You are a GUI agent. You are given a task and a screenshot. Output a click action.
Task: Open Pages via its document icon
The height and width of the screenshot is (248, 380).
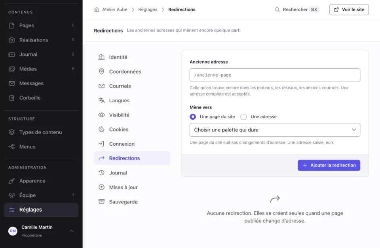point(11,25)
